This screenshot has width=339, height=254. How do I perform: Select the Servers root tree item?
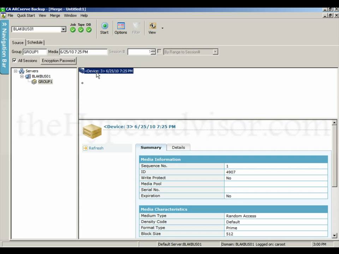pyautogui.click(x=32, y=71)
